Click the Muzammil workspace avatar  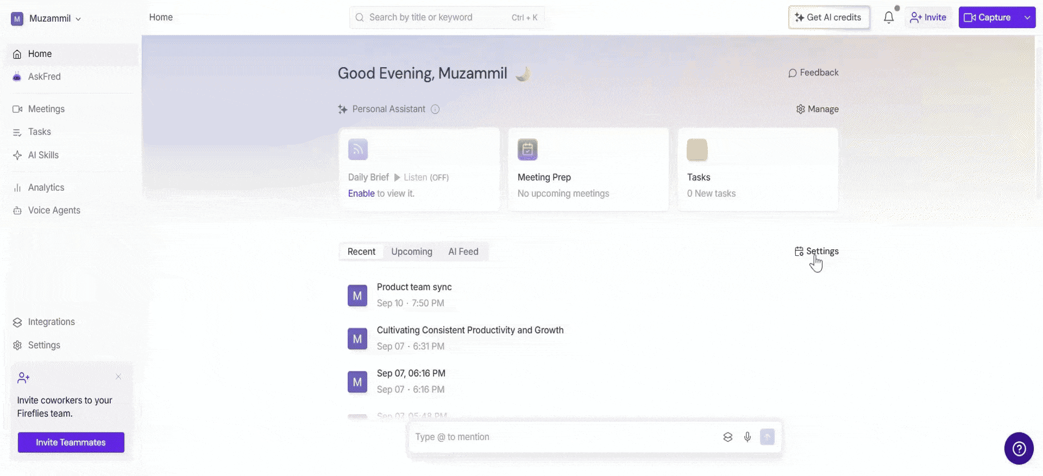[17, 19]
